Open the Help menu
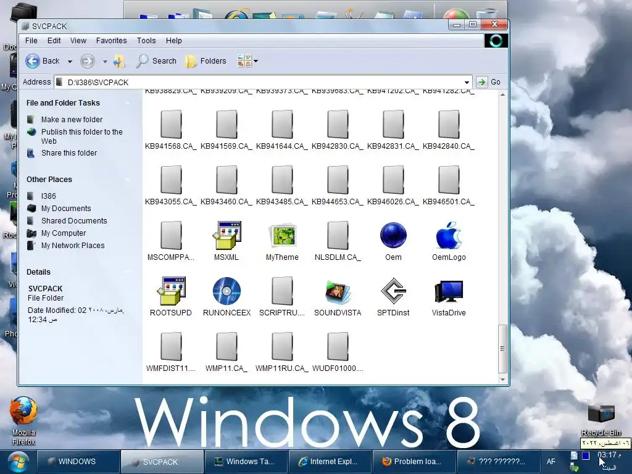 click(x=173, y=41)
